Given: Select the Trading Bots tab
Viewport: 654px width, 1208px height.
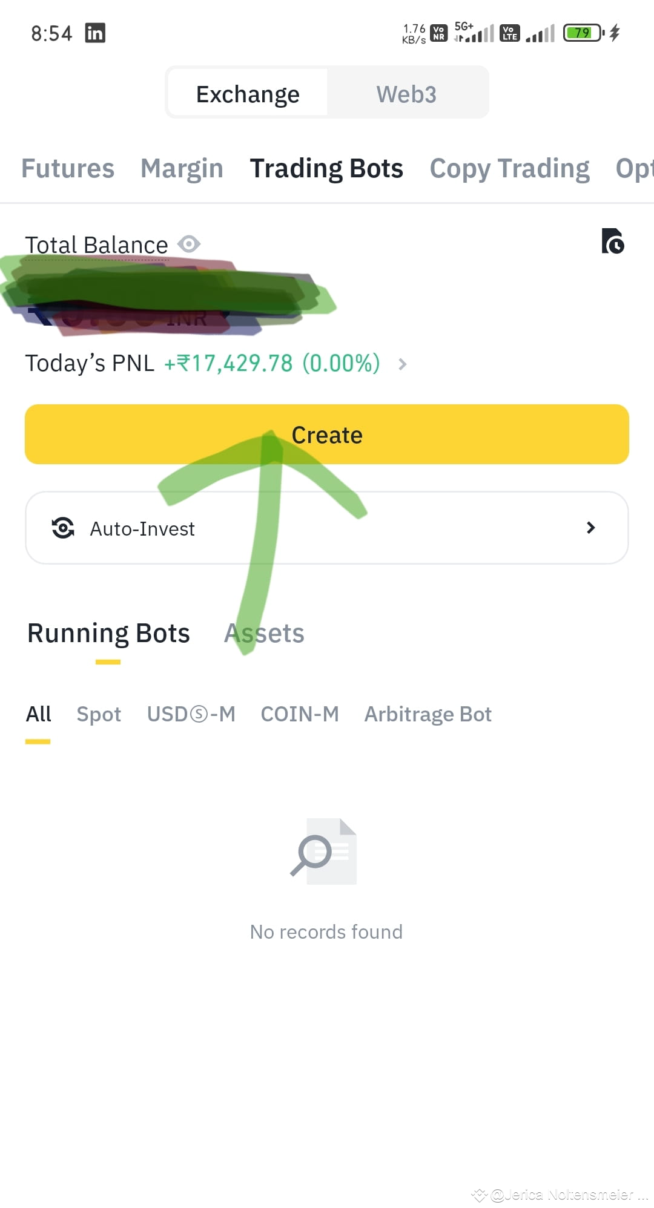Looking at the screenshot, I should pos(326,168).
